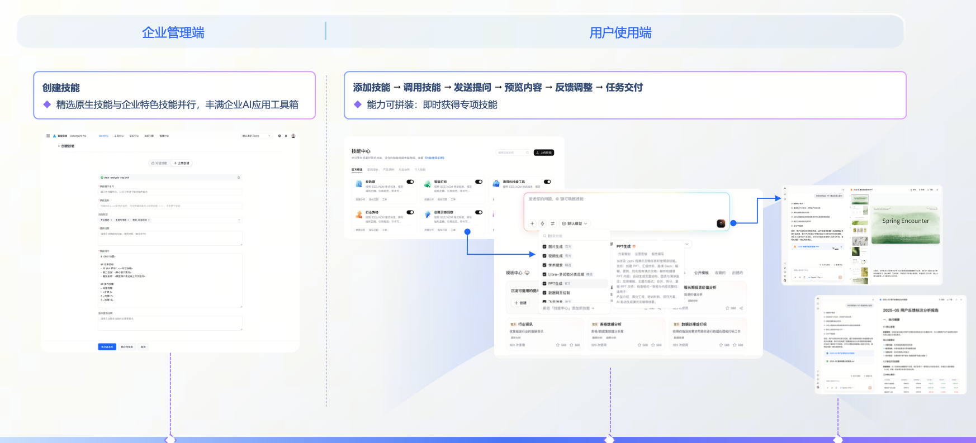Open the skills diamond icon in chat toolbar
The width and height of the screenshot is (976, 443).
pyautogui.click(x=542, y=223)
